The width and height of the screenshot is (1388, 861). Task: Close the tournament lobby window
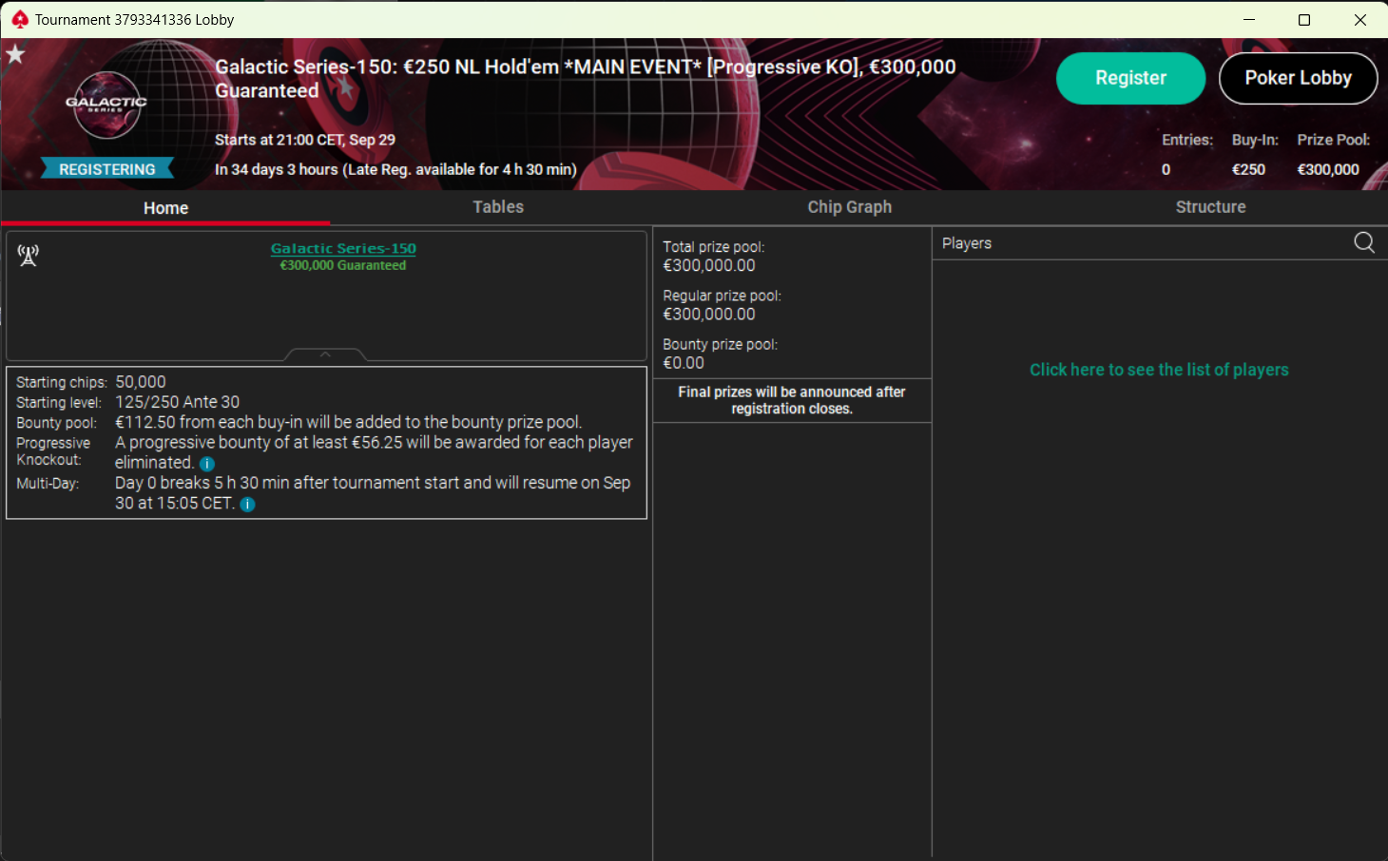(x=1359, y=19)
